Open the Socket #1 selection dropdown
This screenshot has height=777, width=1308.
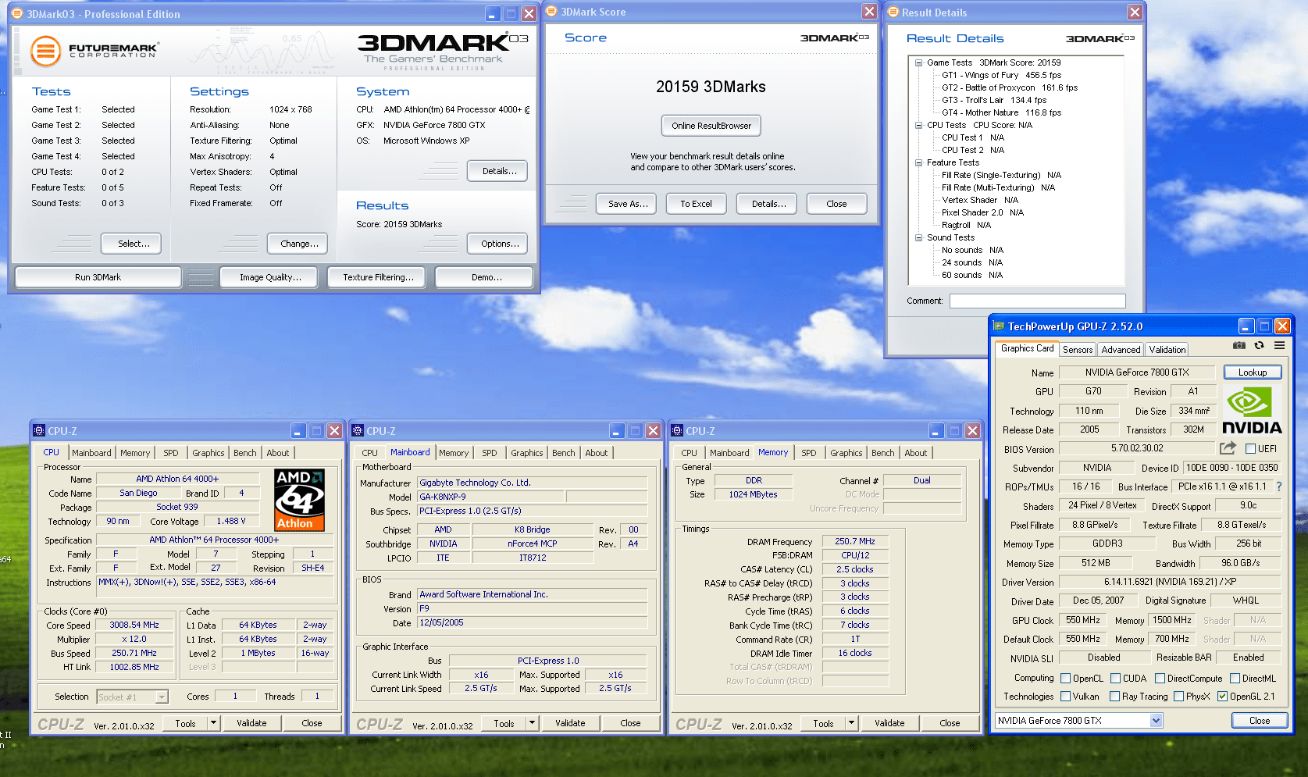162,697
